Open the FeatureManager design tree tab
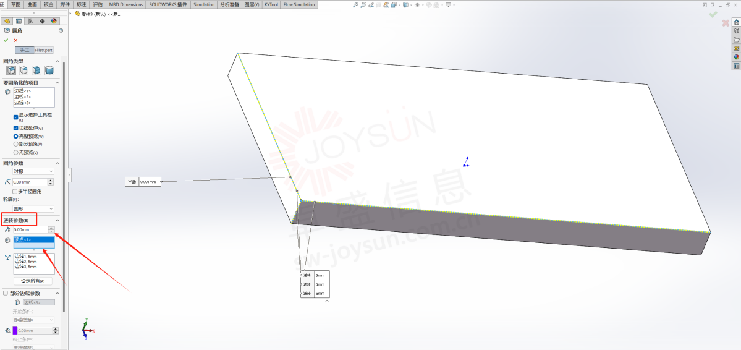This screenshot has height=350, width=741. [7, 21]
